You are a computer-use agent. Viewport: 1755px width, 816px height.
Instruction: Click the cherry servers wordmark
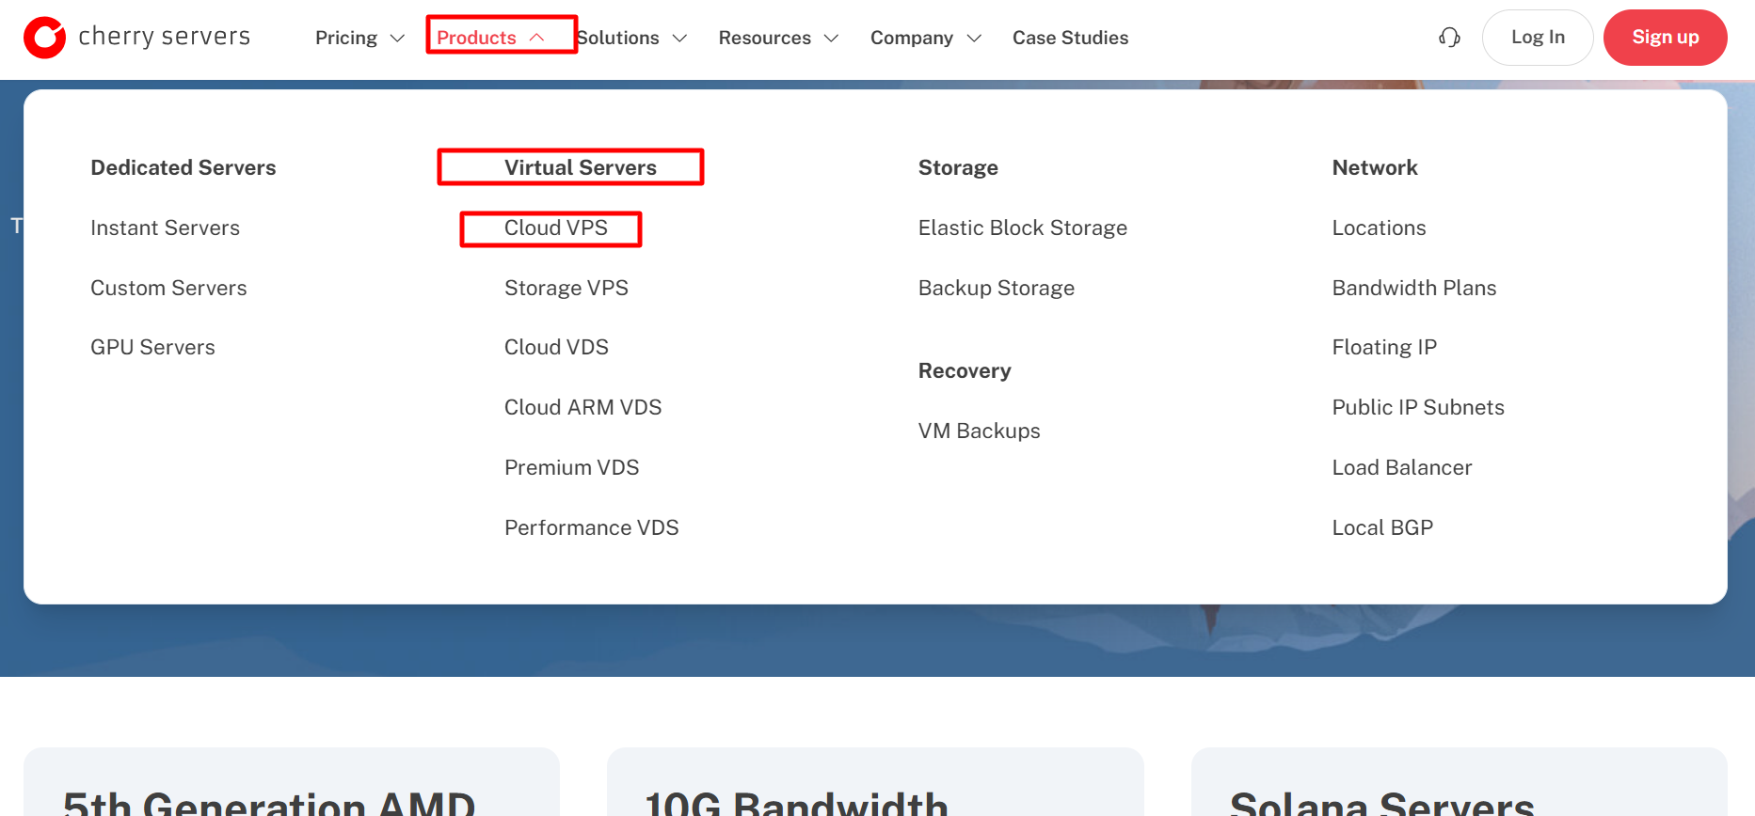point(165,37)
